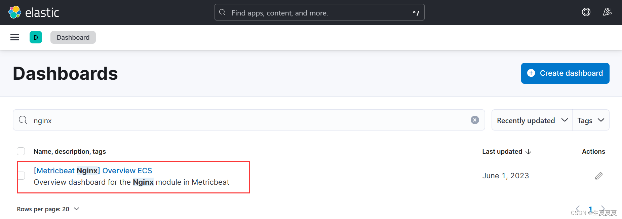Click the magnifier icon in dashboard search
The image size is (622, 219).
click(x=23, y=120)
